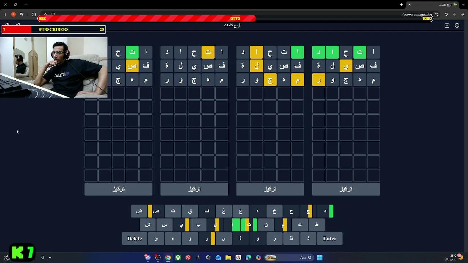This screenshot has width=468, height=263.
Task: Select the ر key on the on-screen keyboard
Action: point(207,239)
